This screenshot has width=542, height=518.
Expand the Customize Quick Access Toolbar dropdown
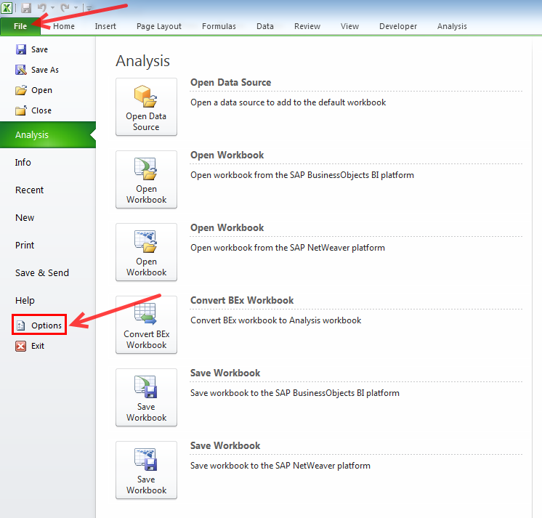(89, 8)
